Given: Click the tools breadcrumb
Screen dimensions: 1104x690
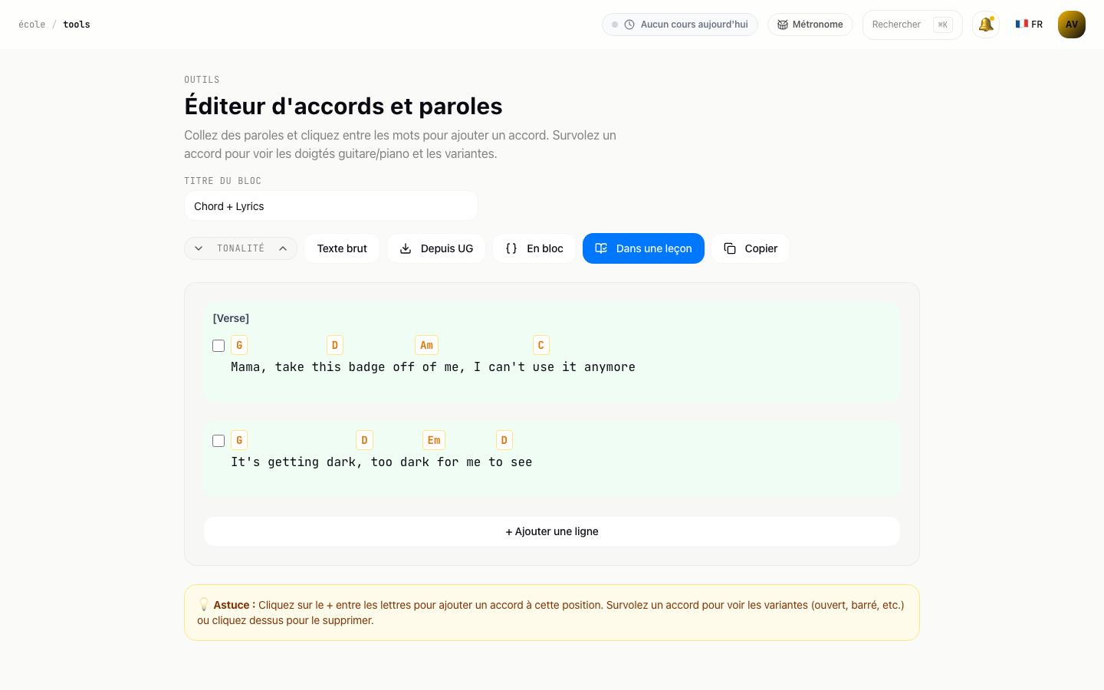Looking at the screenshot, I should pos(77,25).
